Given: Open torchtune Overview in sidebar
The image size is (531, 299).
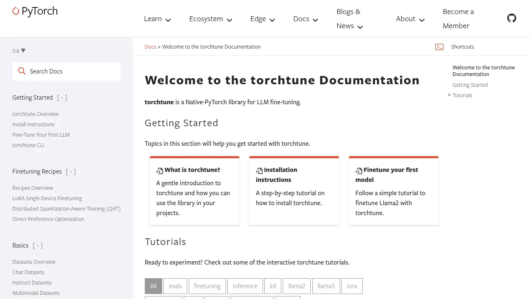Looking at the screenshot, I should (36, 114).
